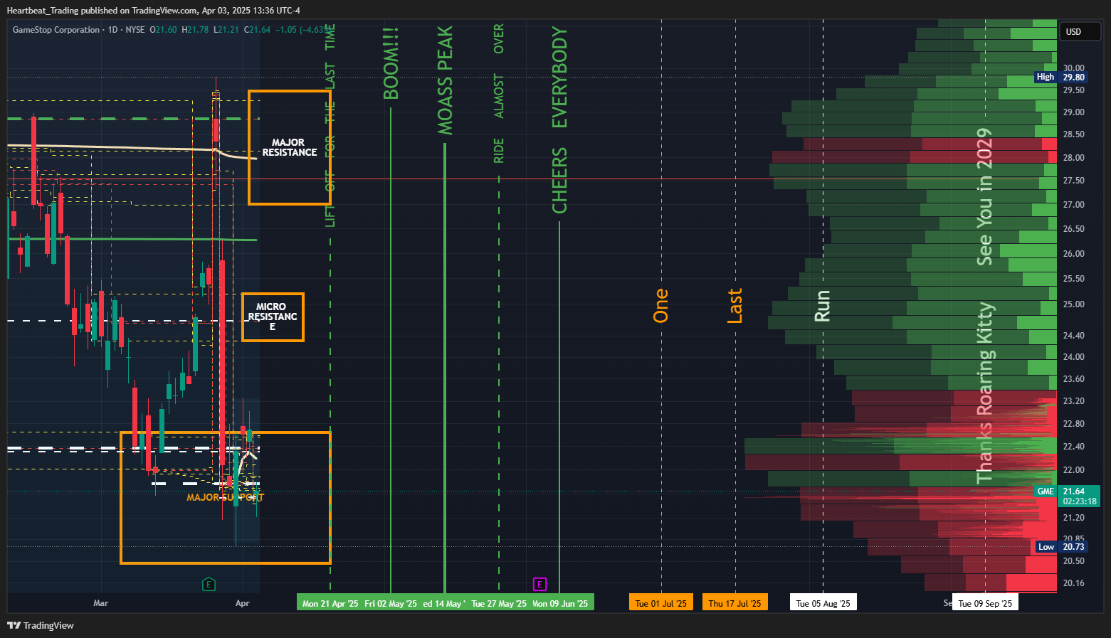Click the 30.00 value on price axis

pyautogui.click(x=1073, y=68)
